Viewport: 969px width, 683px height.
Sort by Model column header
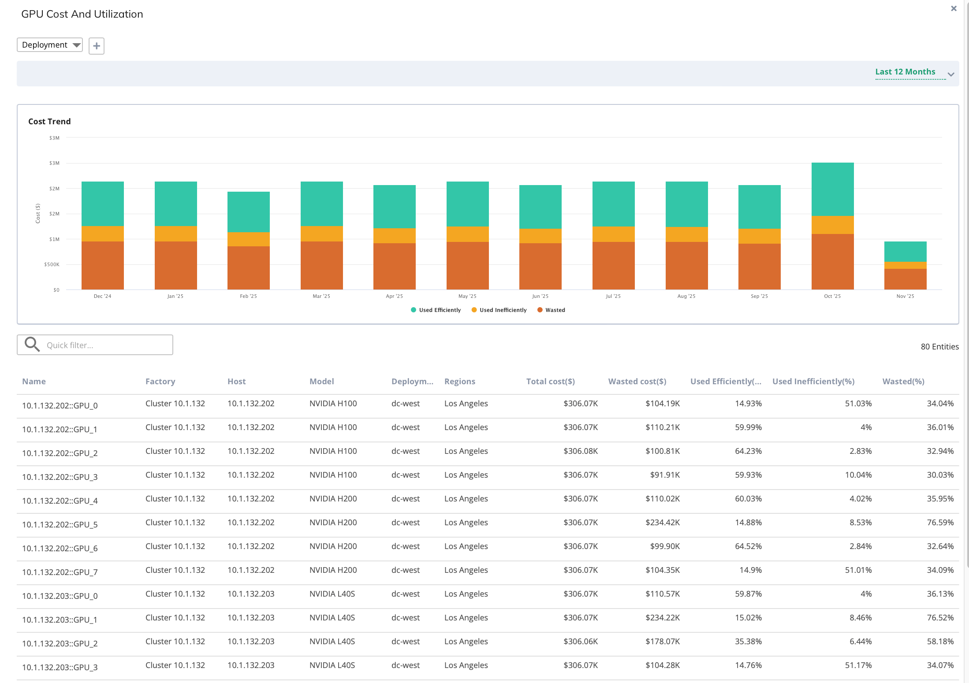click(x=321, y=382)
